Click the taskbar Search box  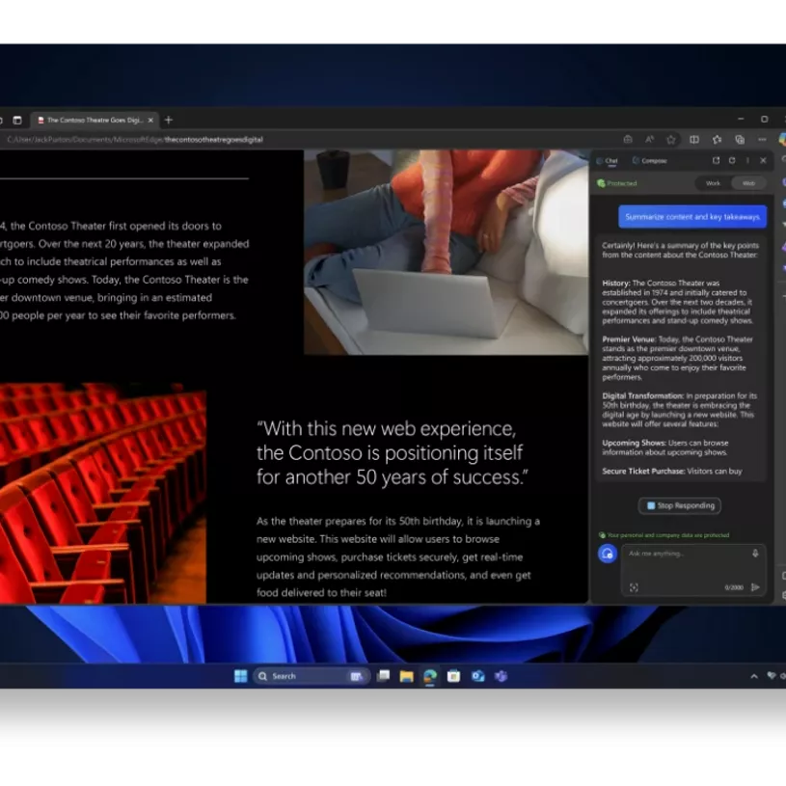pos(312,676)
